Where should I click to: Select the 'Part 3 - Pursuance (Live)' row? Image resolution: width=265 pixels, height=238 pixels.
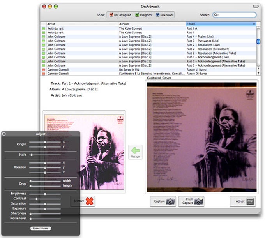[x=148, y=41]
